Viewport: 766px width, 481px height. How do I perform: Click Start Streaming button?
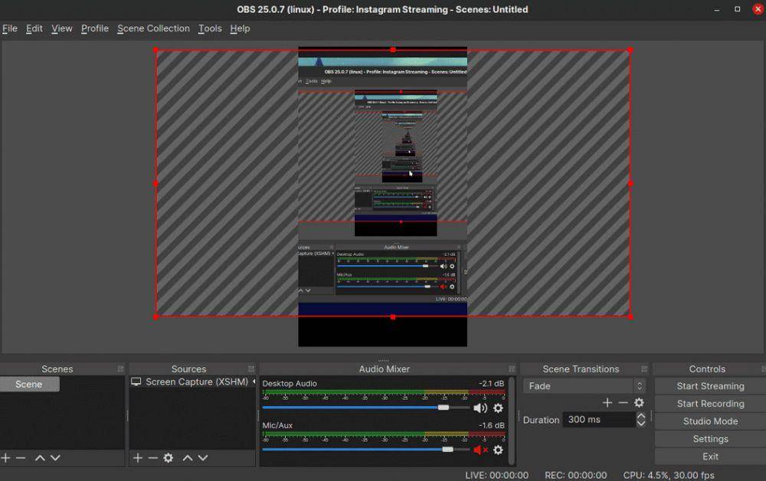pos(710,386)
